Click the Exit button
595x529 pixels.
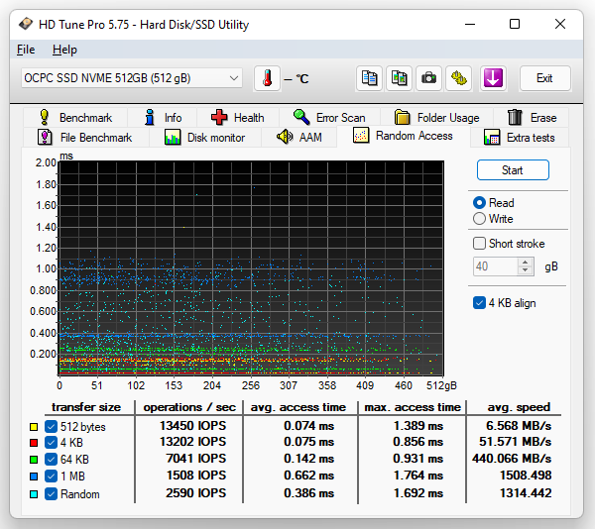coord(544,78)
